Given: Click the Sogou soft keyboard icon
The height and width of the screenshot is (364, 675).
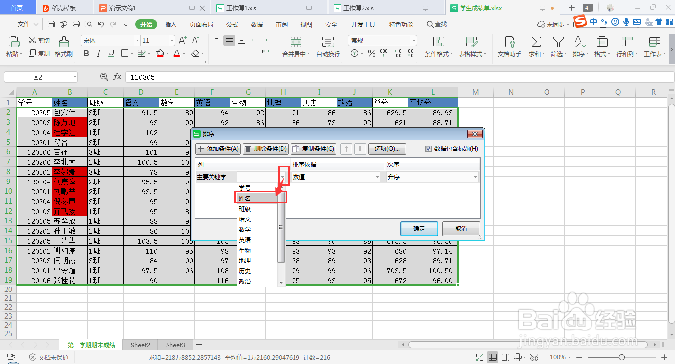Looking at the screenshot, I should 636,22.
